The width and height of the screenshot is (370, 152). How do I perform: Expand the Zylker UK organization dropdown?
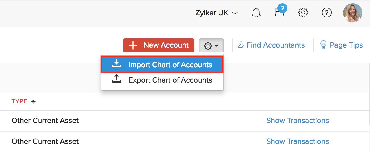(216, 13)
